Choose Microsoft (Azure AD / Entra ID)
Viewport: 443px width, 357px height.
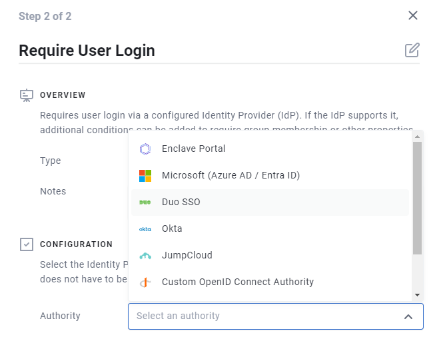pos(270,175)
